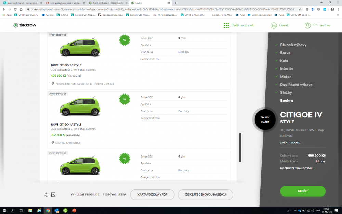The image size is (342, 214).
Task: Show hidden system tray icons
Action: 295,211
